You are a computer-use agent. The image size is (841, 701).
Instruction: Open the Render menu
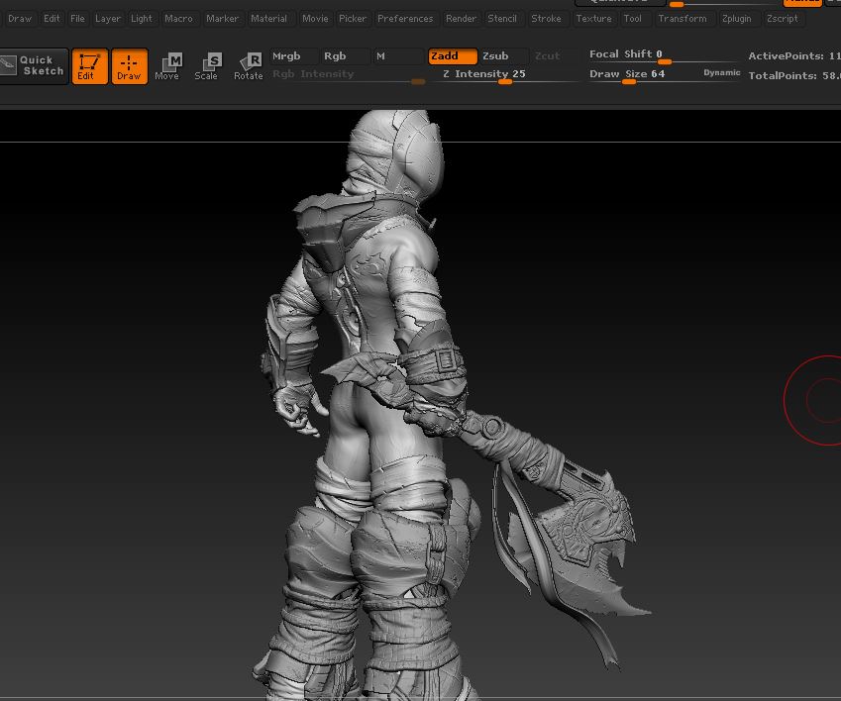click(x=461, y=19)
